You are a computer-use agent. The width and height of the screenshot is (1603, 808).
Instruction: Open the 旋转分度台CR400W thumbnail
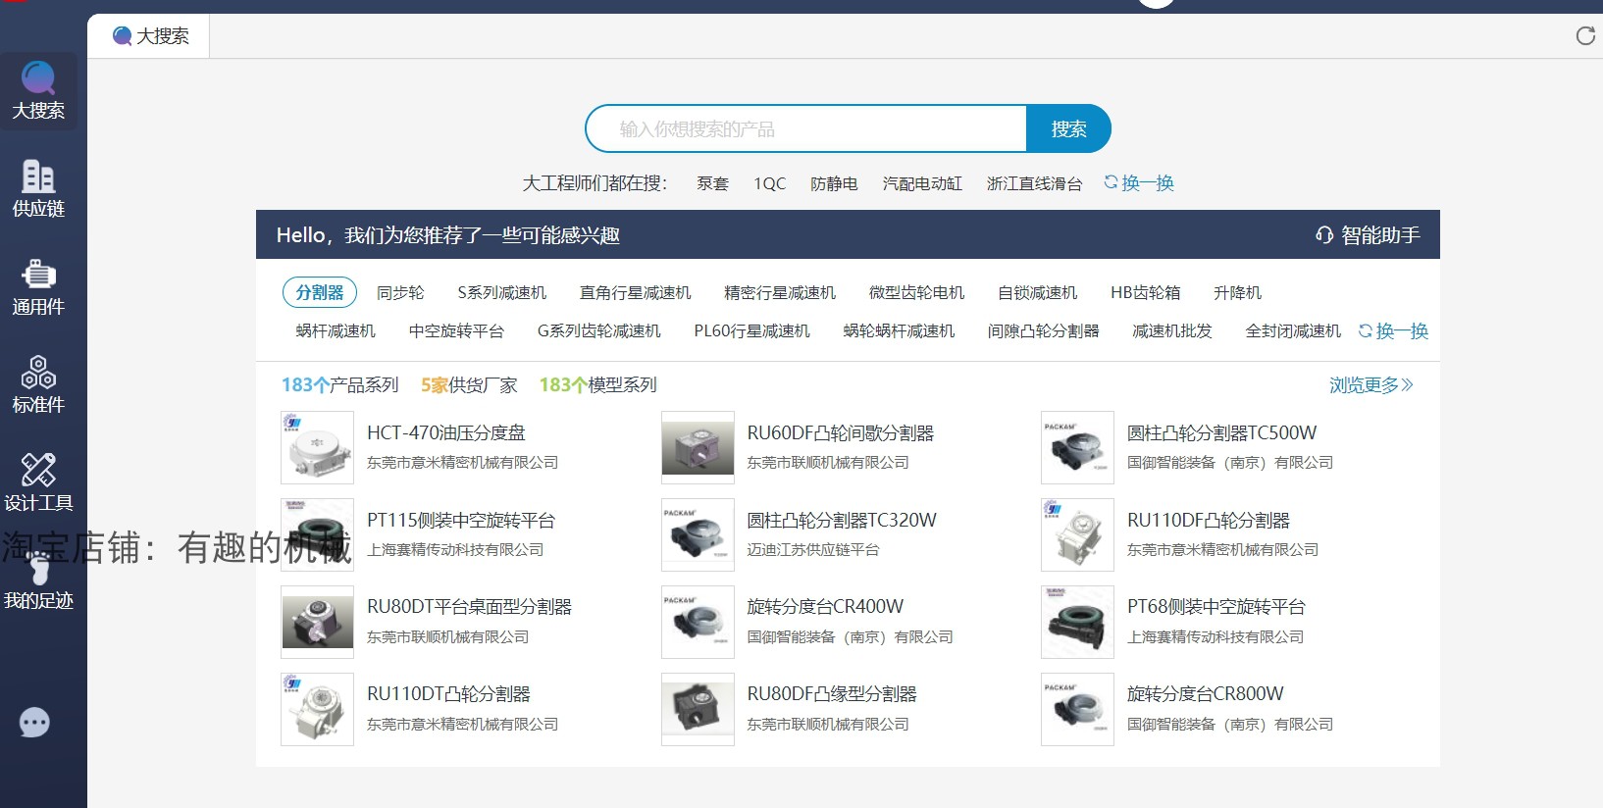tap(698, 622)
